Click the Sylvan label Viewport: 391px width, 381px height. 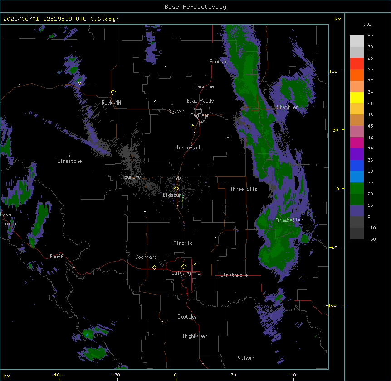[x=177, y=111]
